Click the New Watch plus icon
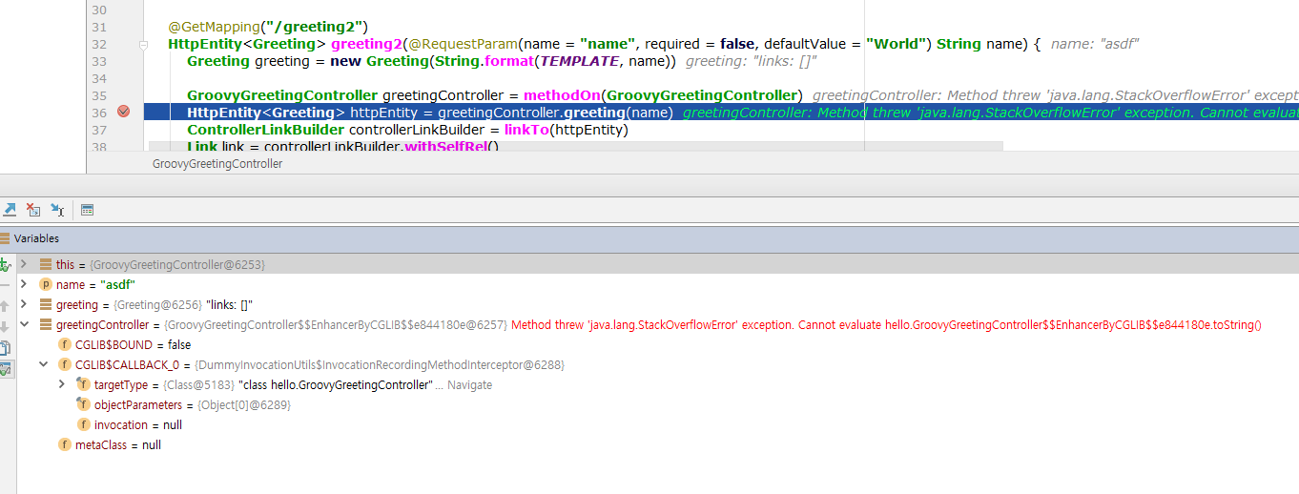Viewport: 1299px width, 494px height. click(5, 264)
